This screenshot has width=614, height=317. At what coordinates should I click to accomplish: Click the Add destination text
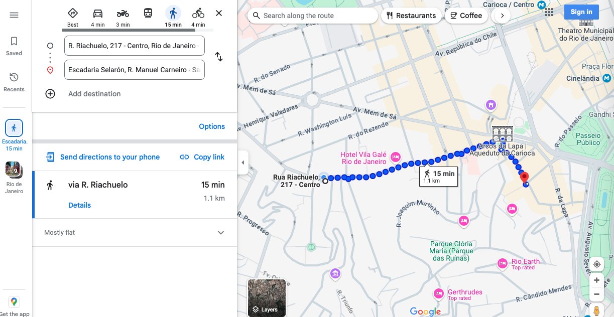click(94, 94)
